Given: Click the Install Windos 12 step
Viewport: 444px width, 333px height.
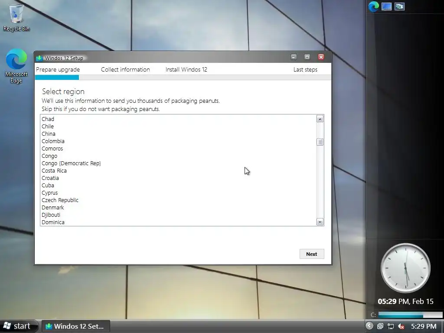Looking at the screenshot, I should [x=186, y=70].
